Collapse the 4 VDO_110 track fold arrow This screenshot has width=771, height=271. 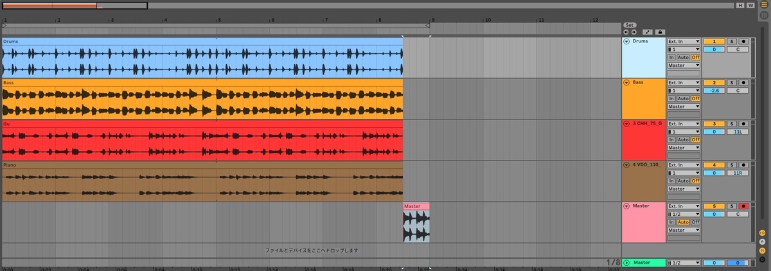coord(626,165)
